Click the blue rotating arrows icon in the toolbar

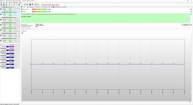point(25,5)
